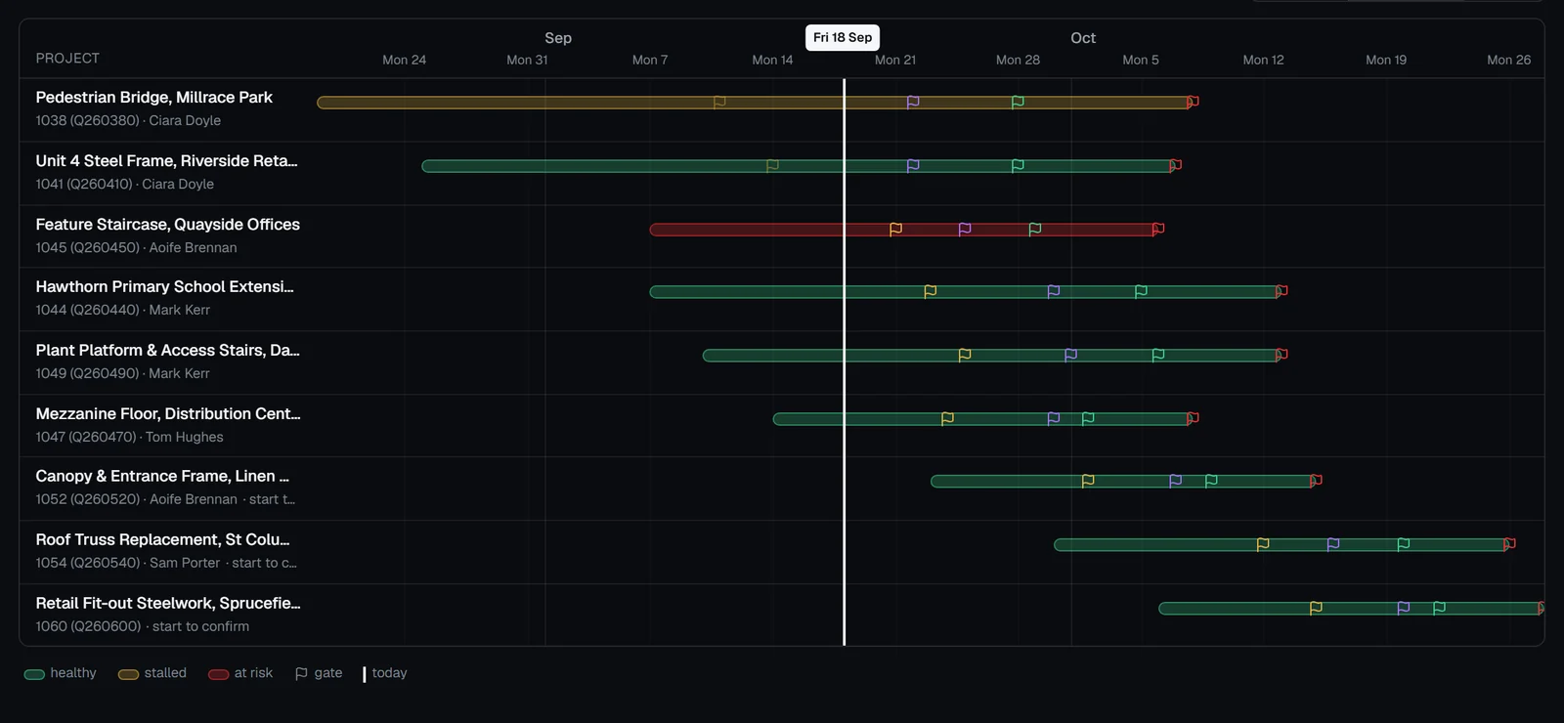Click the yellow gate flag on Mezzanine Floor bar
Screen dimensions: 1564x723
[x=947, y=418]
